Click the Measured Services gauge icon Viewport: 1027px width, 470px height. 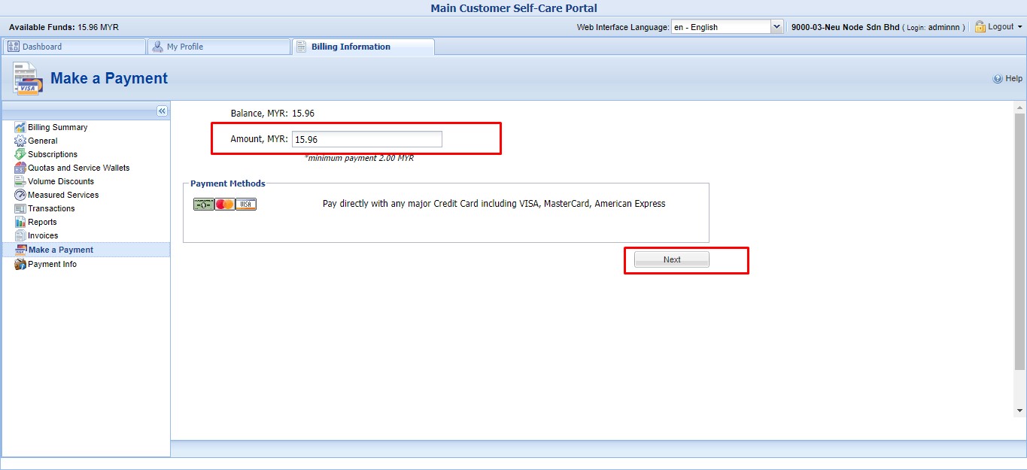20,195
